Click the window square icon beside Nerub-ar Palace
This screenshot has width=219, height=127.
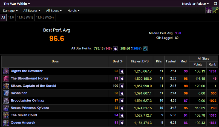coord(215,3)
